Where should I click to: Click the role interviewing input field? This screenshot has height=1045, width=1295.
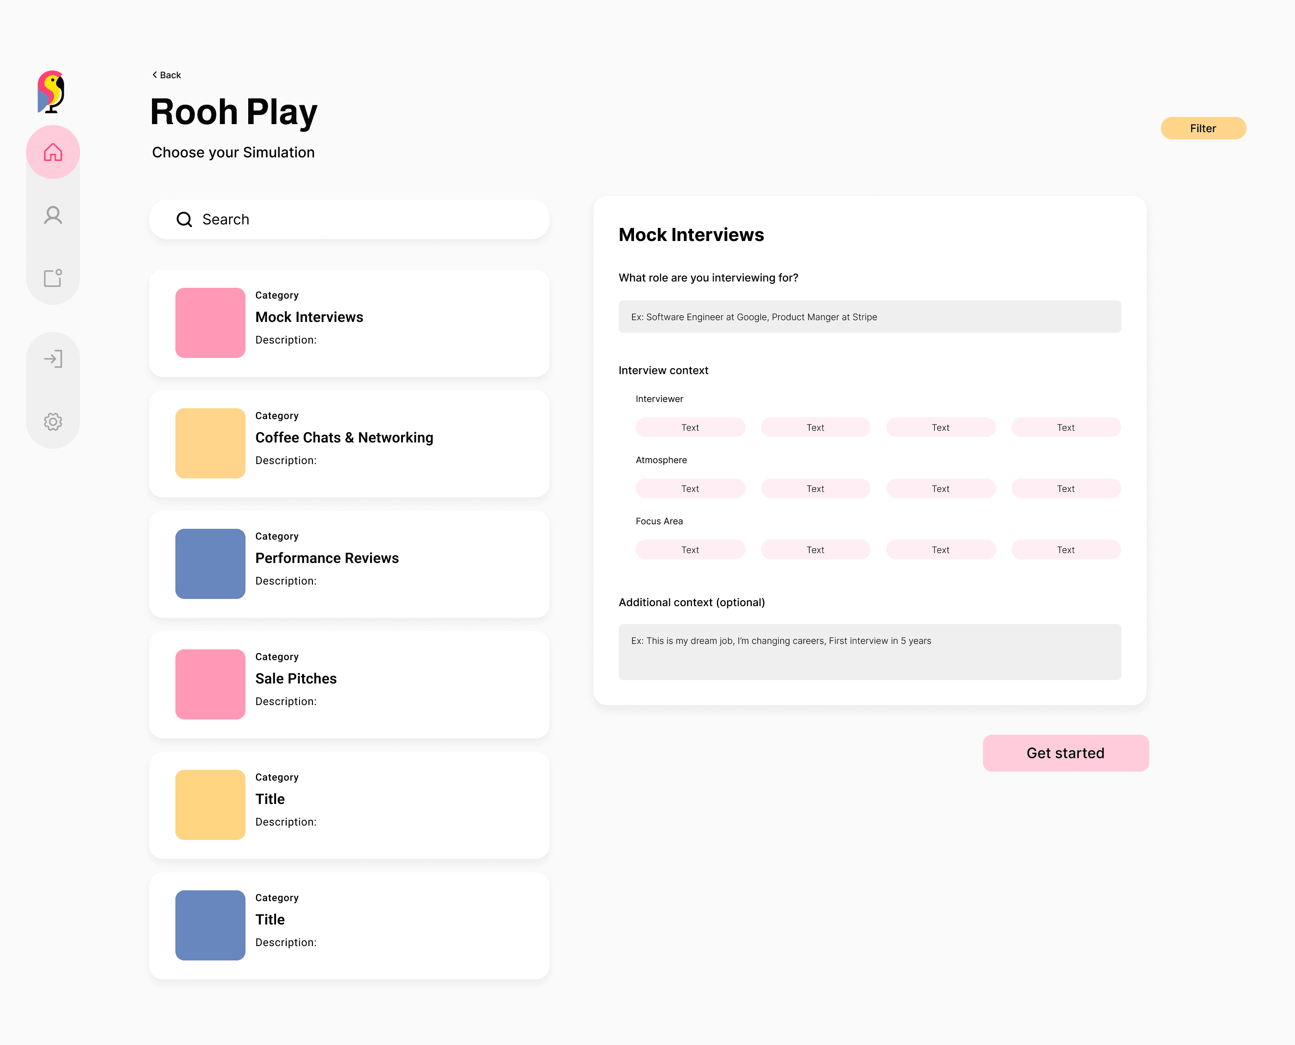point(869,317)
